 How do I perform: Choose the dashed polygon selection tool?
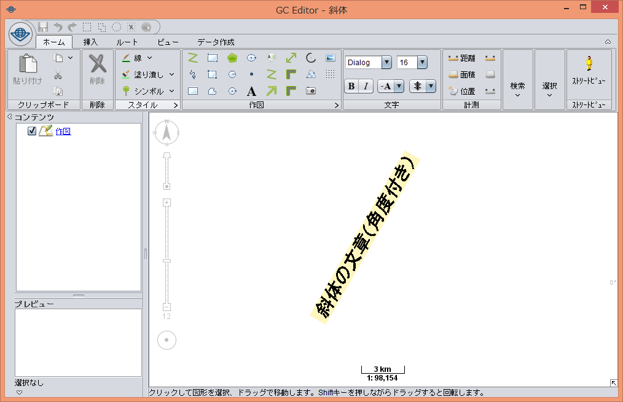click(x=102, y=27)
